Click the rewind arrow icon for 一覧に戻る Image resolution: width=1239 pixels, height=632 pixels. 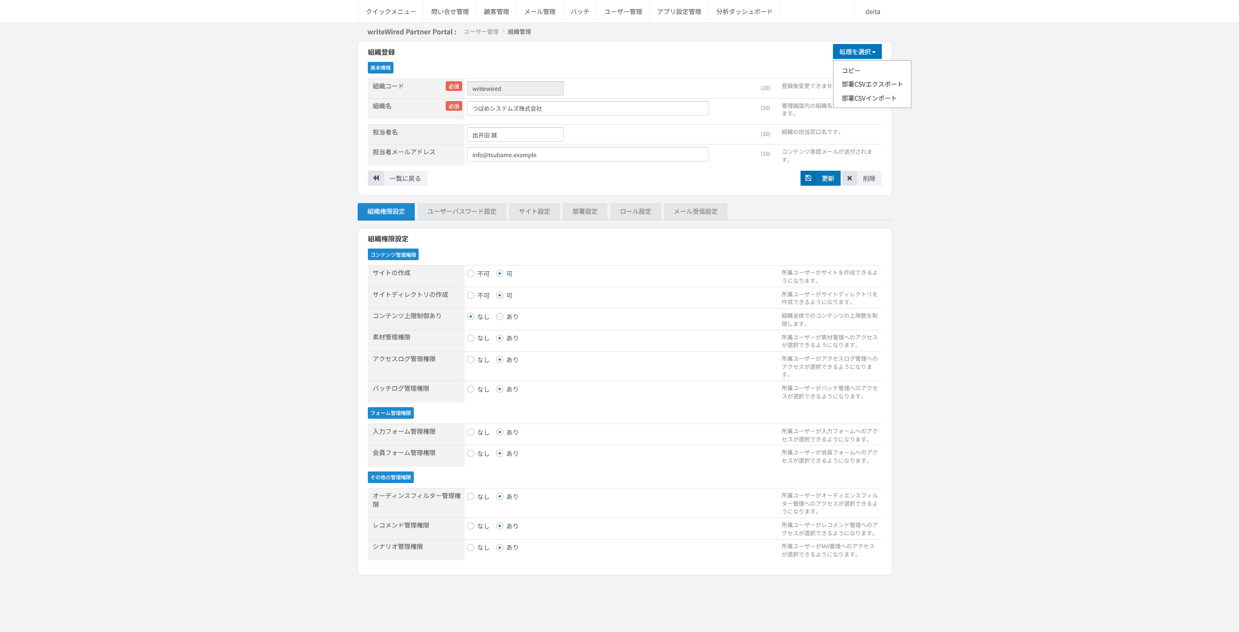tap(376, 178)
